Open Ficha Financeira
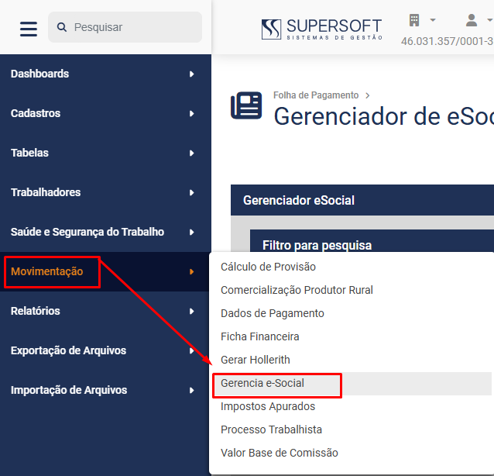The image size is (494, 476). [x=350, y=336]
